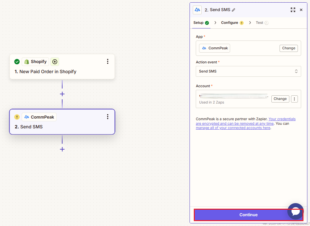Click CommPeak step yellow warning icon

(17, 117)
